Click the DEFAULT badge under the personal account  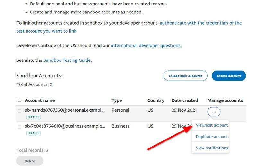pyautogui.click(x=33, y=117)
